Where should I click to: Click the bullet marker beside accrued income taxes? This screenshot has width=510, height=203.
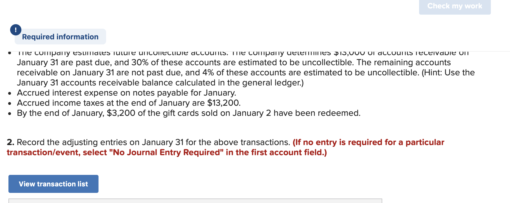coord(10,103)
